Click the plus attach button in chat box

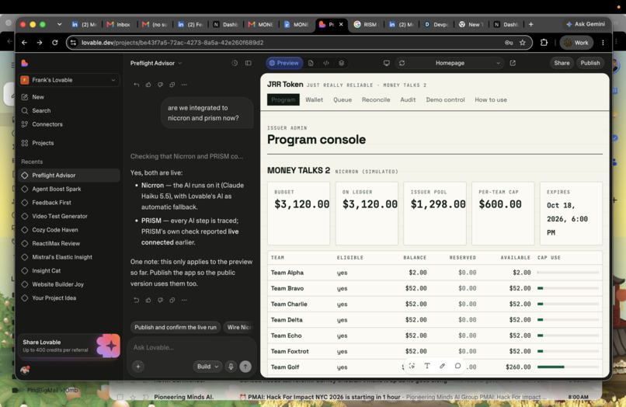[x=138, y=367]
